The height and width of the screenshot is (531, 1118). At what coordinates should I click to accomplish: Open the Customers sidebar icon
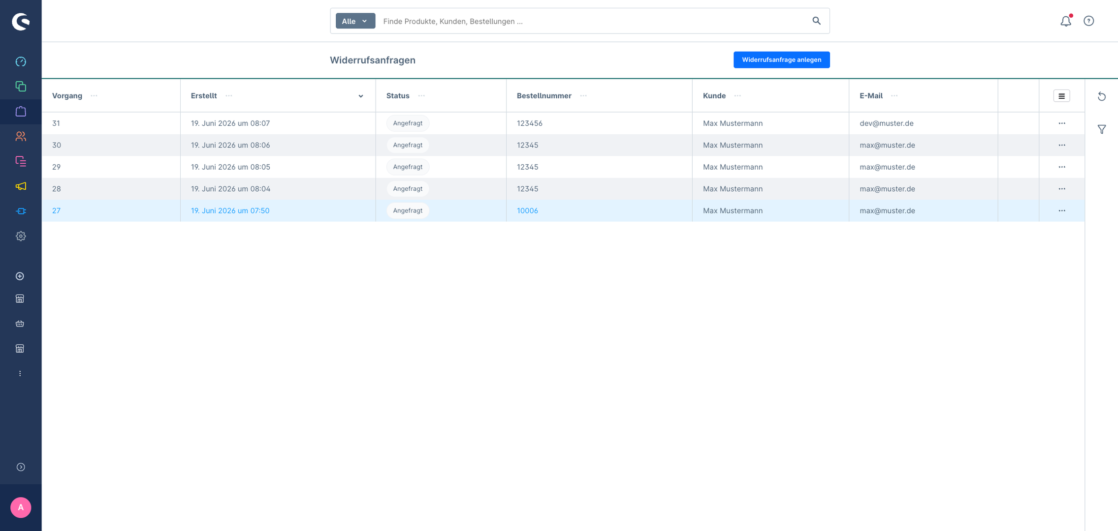tap(21, 136)
